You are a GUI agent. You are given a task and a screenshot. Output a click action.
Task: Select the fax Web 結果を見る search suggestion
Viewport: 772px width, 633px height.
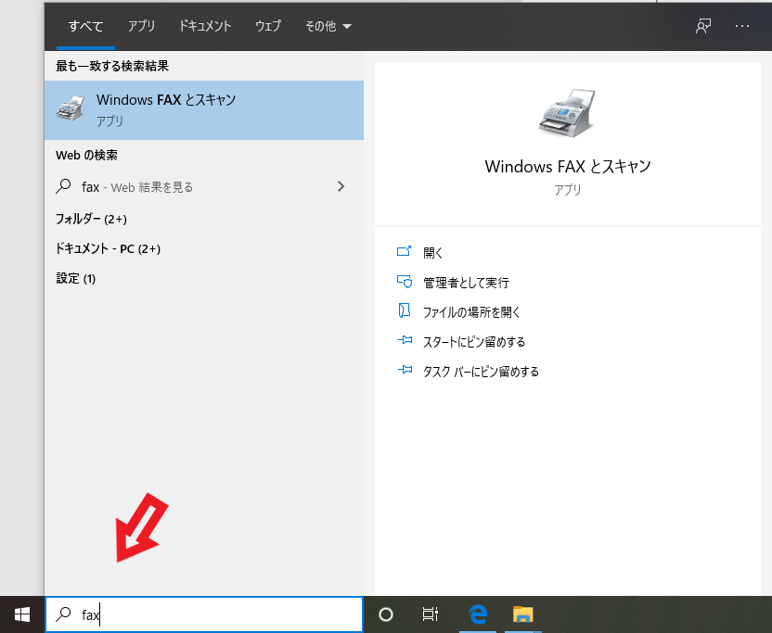pyautogui.click(x=204, y=187)
